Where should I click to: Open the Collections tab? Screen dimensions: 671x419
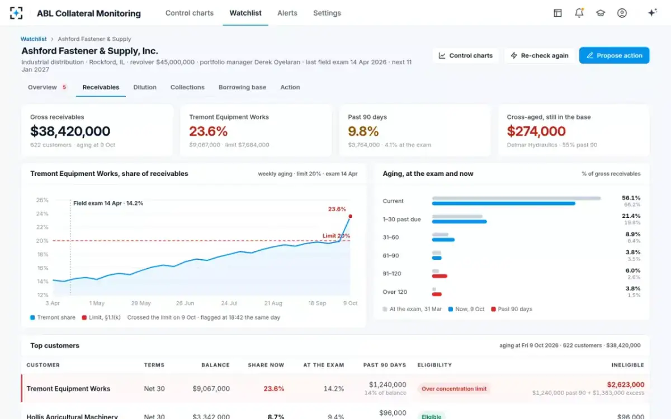(x=187, y=87)
